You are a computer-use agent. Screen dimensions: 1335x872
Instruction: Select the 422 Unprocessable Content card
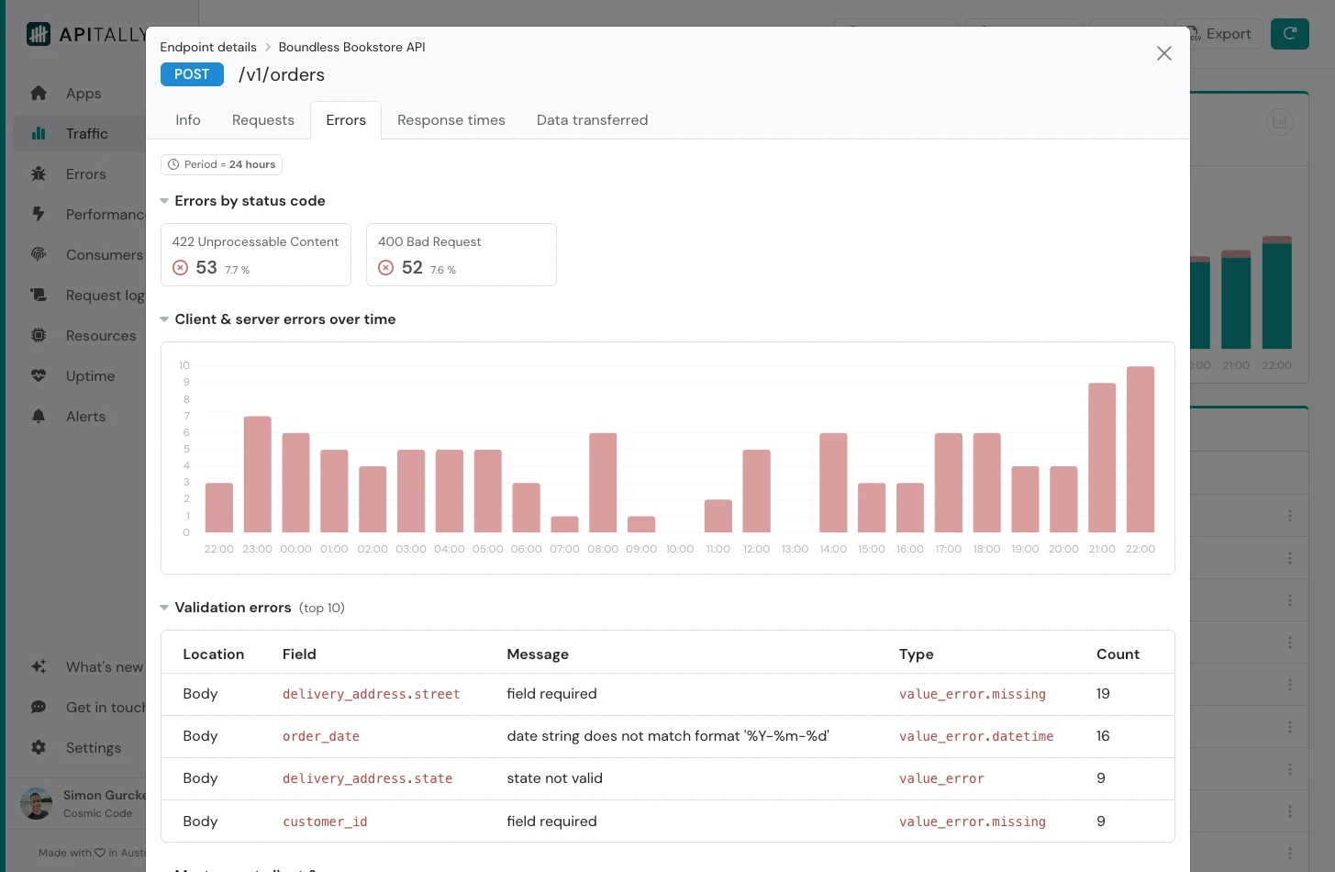point(255,255)
